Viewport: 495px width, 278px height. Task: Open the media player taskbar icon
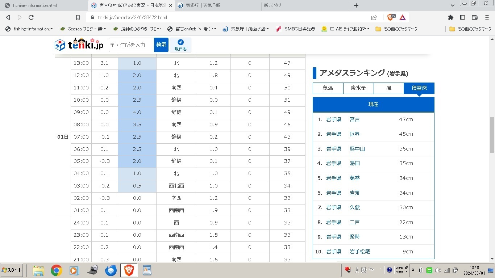tap(74, 270)
